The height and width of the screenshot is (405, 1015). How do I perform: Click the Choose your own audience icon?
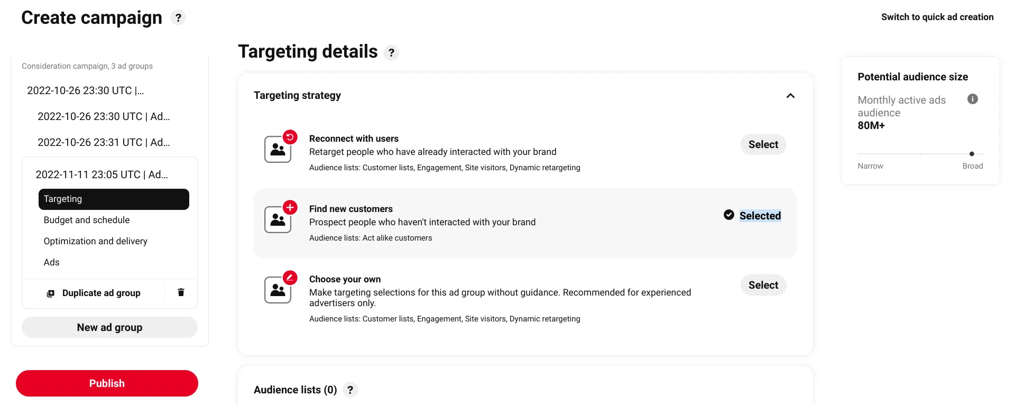point(279,288)
